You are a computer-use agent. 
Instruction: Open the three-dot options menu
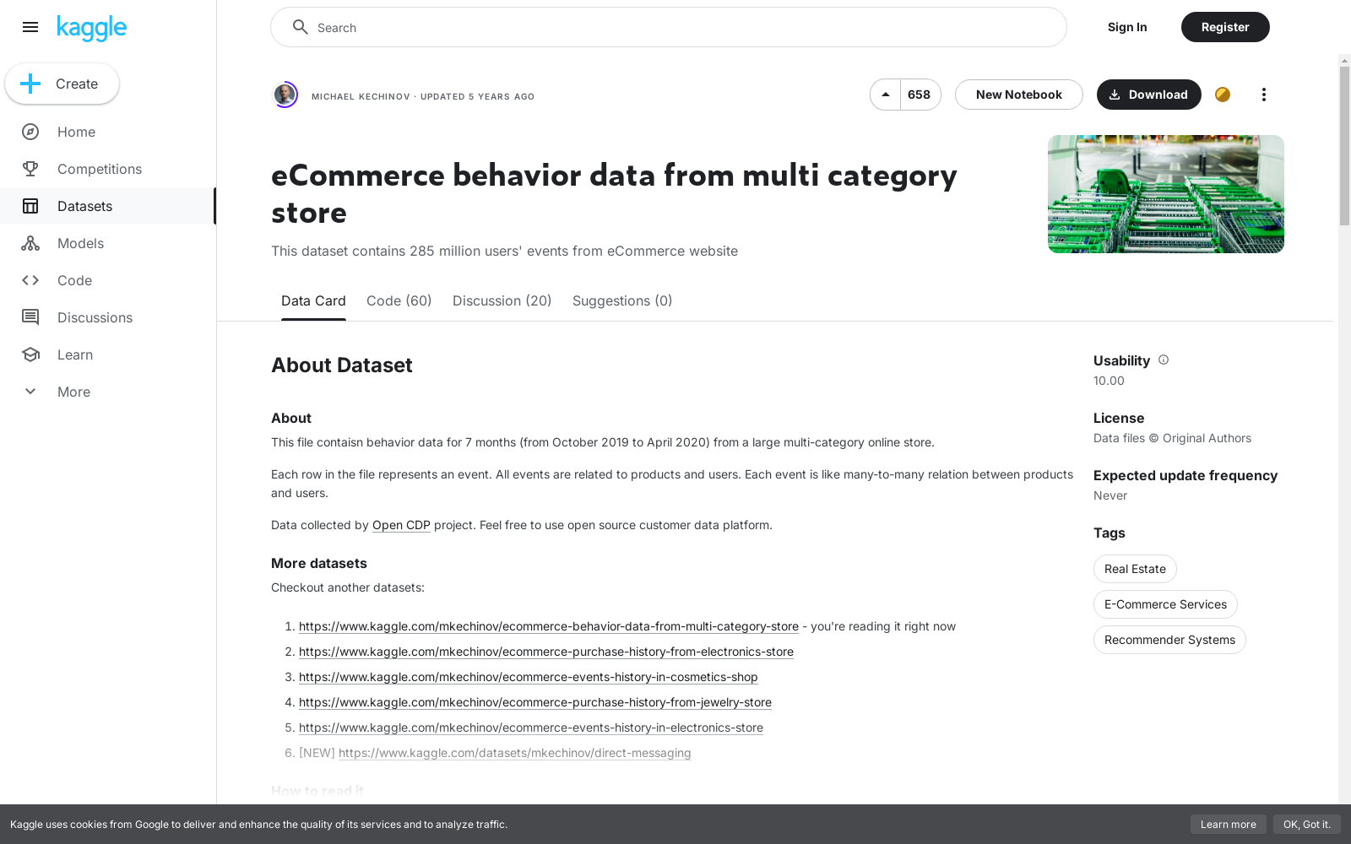click(x=1263, y=95)
